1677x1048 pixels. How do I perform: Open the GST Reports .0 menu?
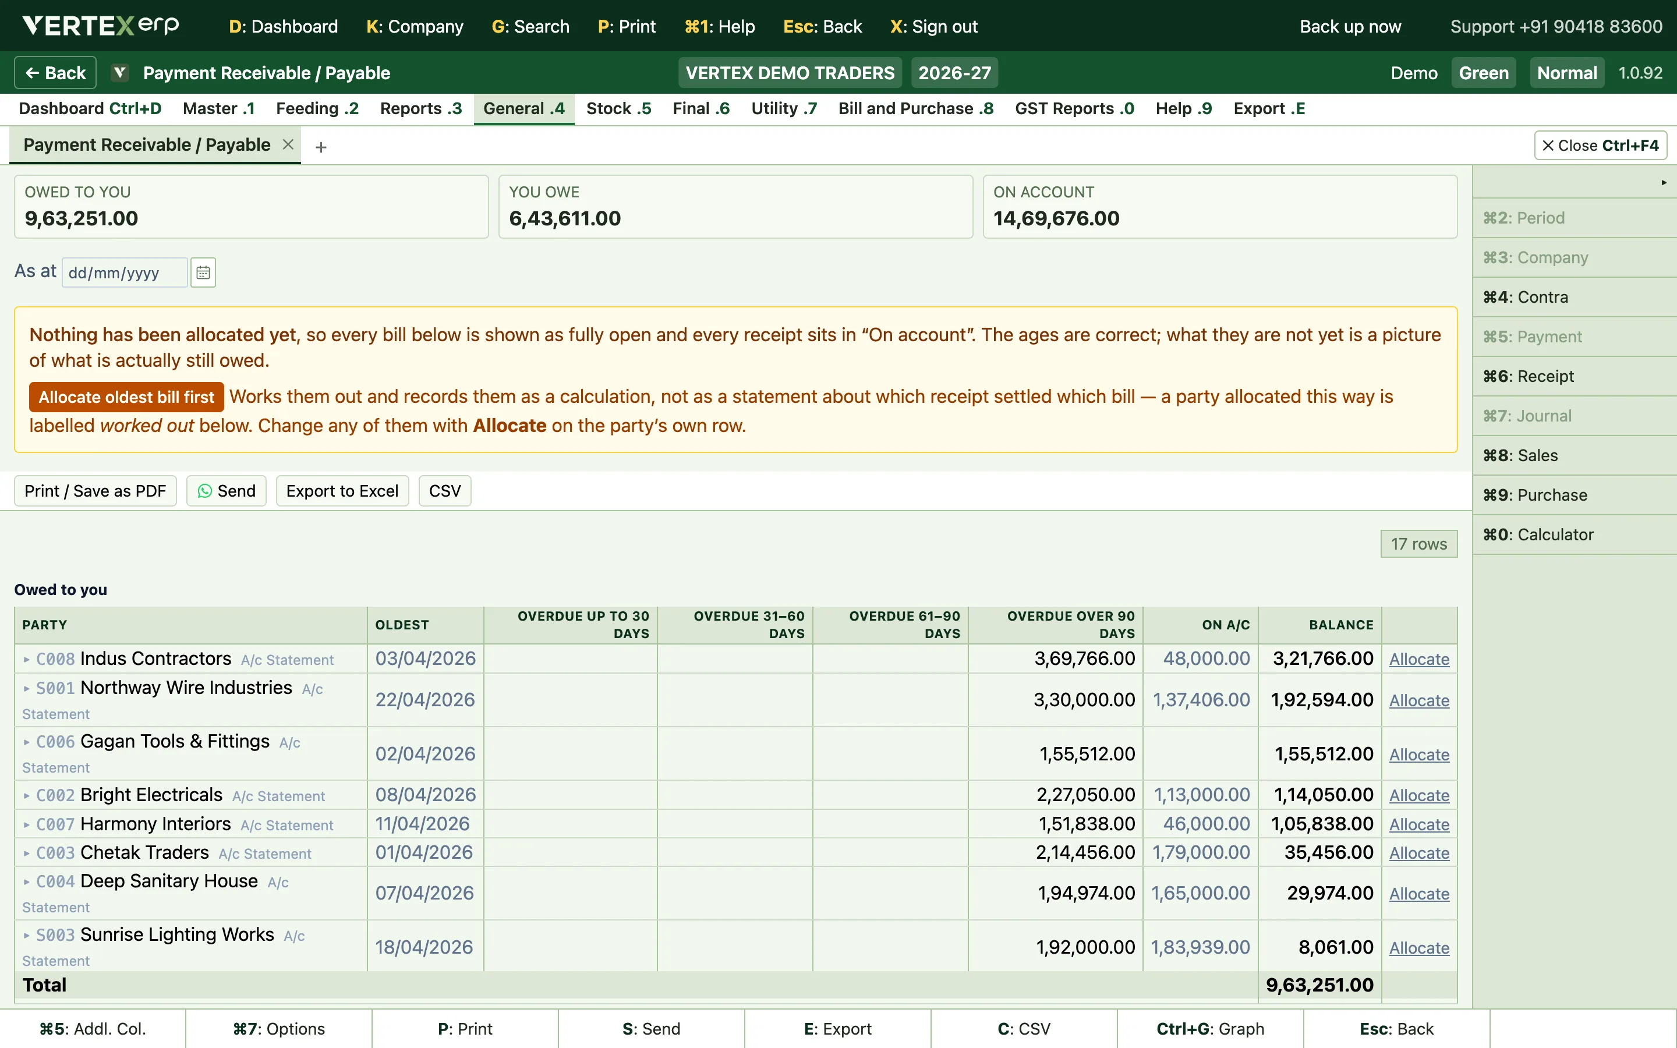coord(1074,109)
